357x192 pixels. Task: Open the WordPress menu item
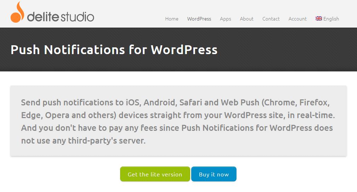coord(199,19)
